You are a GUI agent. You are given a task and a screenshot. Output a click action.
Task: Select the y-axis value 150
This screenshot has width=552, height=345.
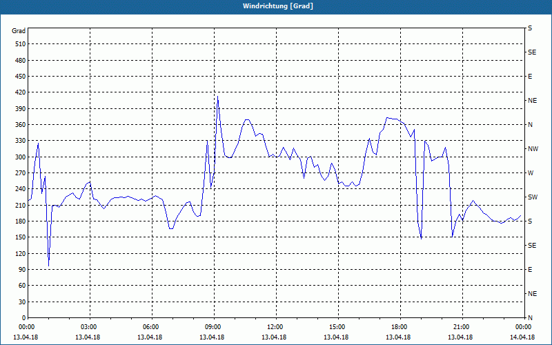(21, 237)
